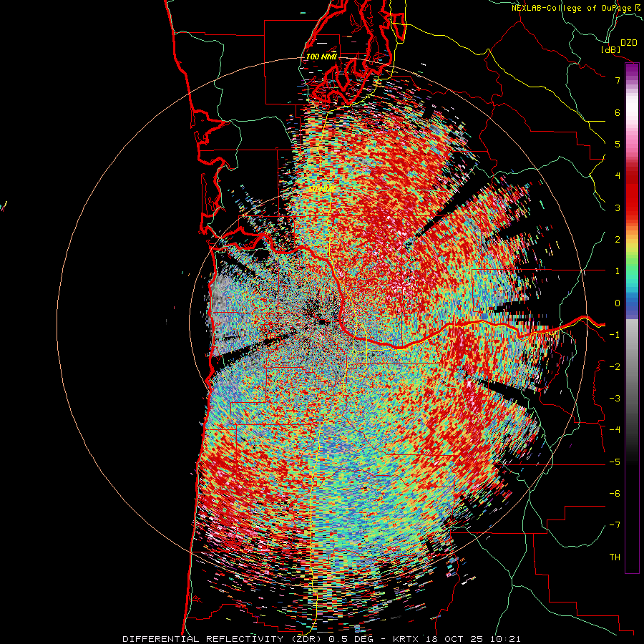The image size is (644, 644).
Task: Select the positive 5 dB scale label
Action: (618, 144)
